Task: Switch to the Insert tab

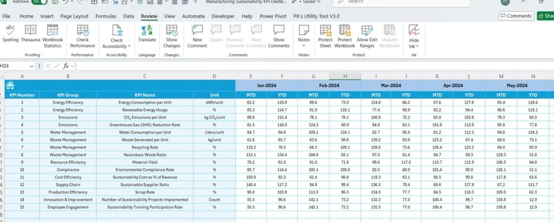Action: 47,16
